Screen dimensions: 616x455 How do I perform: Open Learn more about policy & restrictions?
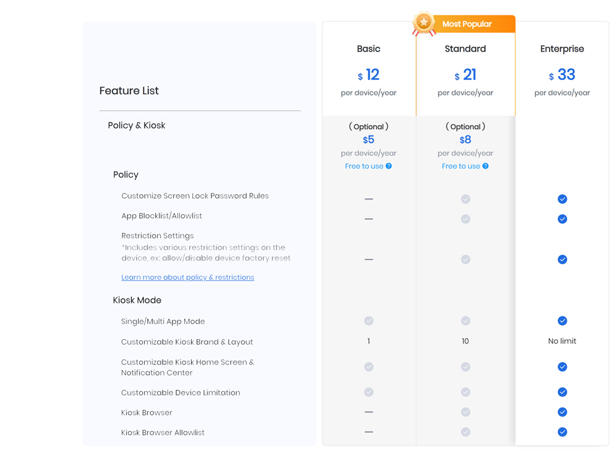pos(187,277)
